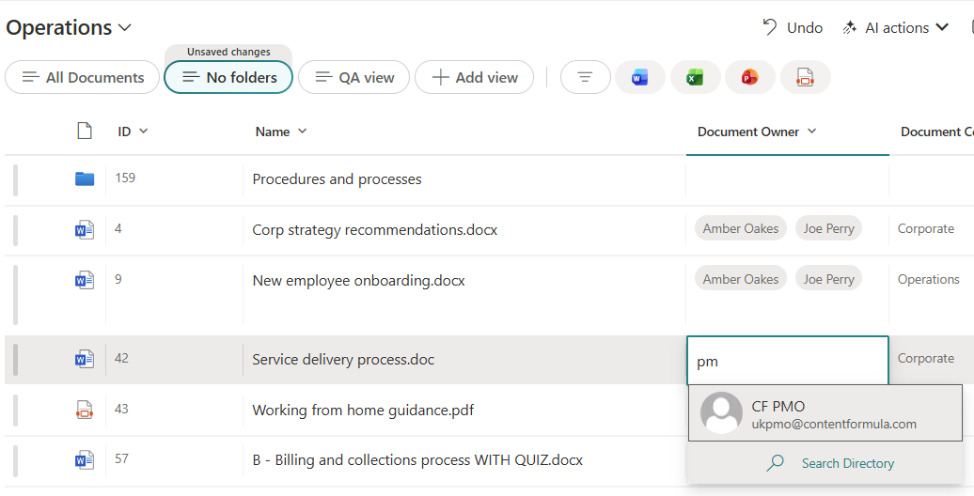Image resolution: width=974 pixels, height=496 pixels.
Task: Click the Search Directory magnifier icon
Action: tap(775, 463)
